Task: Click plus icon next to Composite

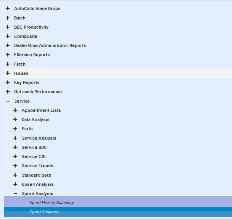Action: click(8, 36)
